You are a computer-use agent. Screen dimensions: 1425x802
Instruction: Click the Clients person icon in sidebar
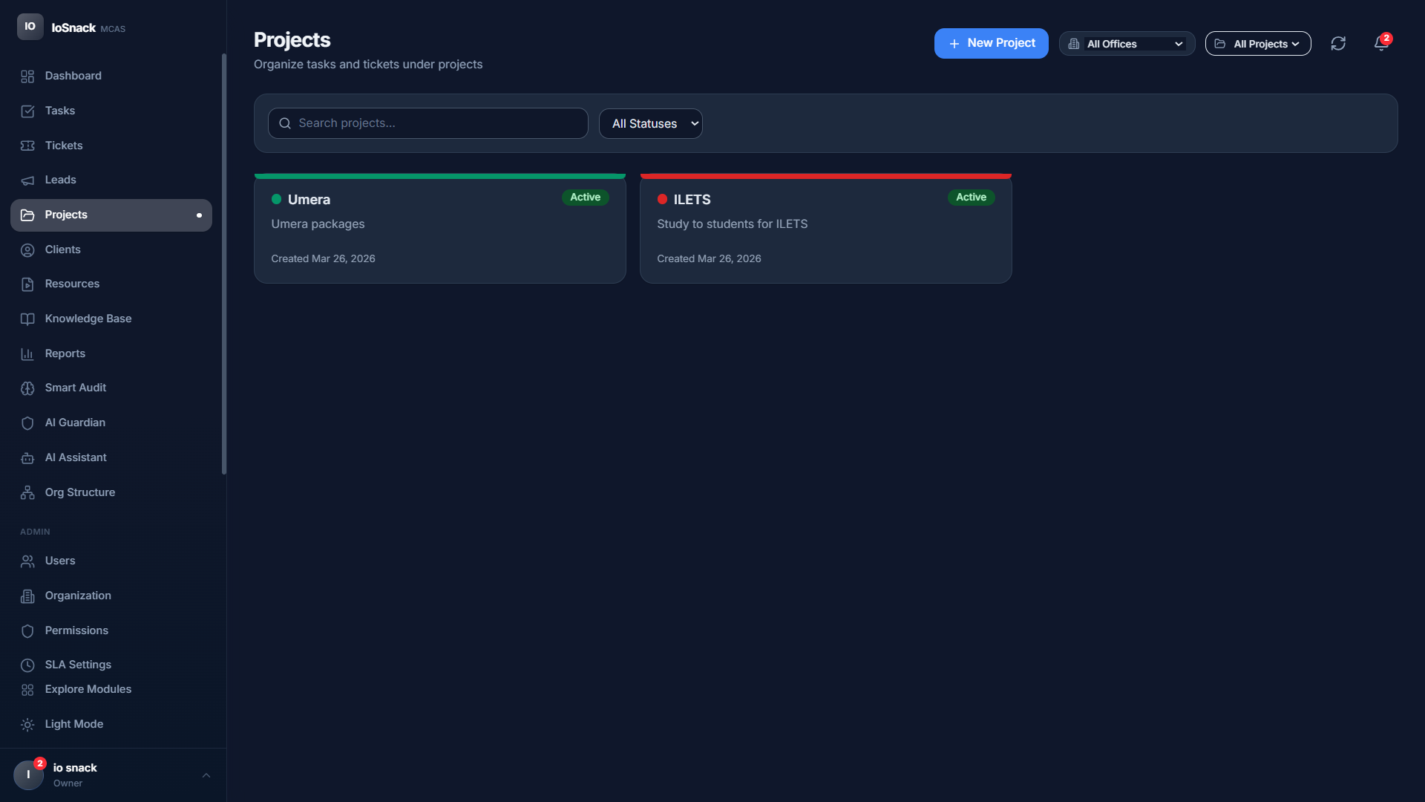point(27,250)
